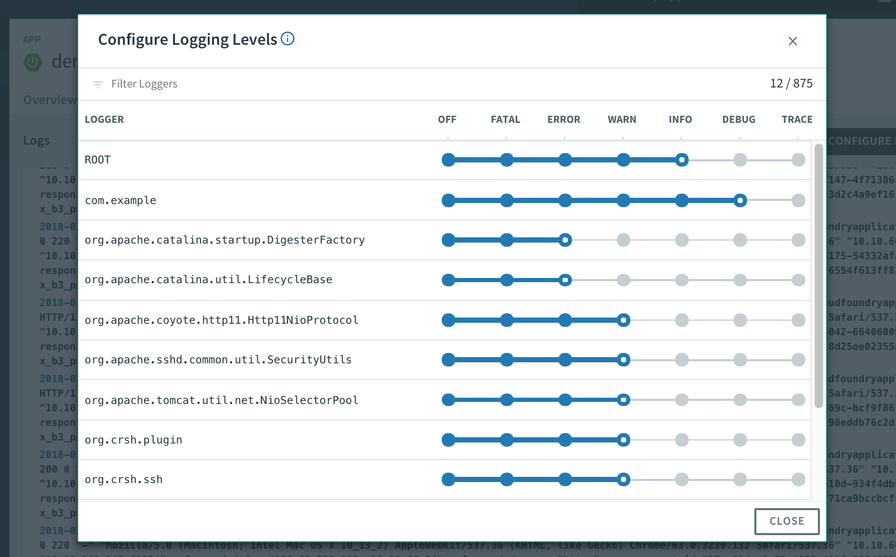The height and width of the screenshot is (557, 896).
Task: Click the FATAL column header
Action: pos(505,119)
